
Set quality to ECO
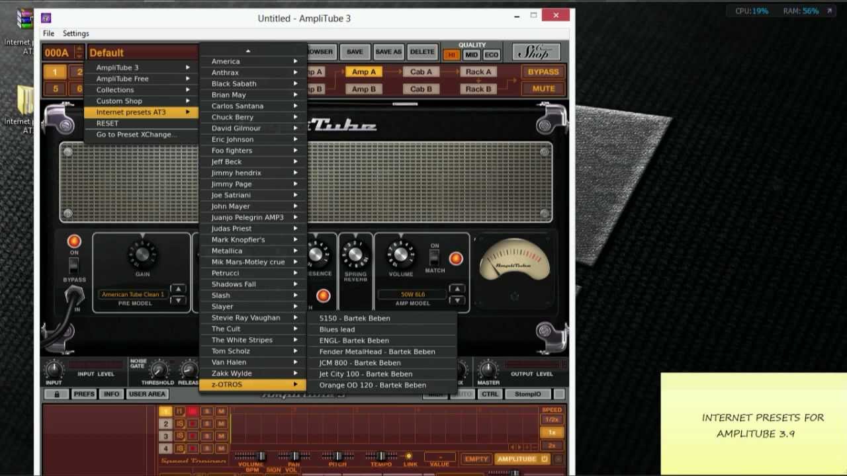pyautogui.click(x=491, y=55)
